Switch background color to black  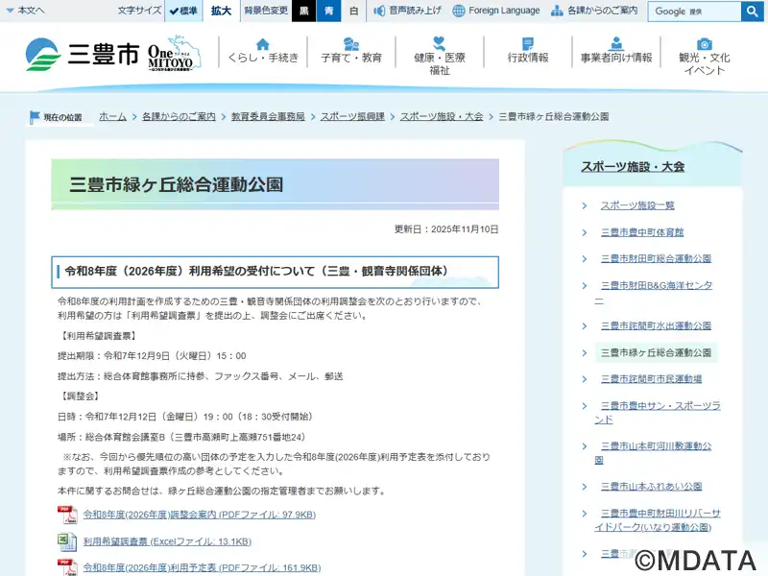click(x=303, y=11)
